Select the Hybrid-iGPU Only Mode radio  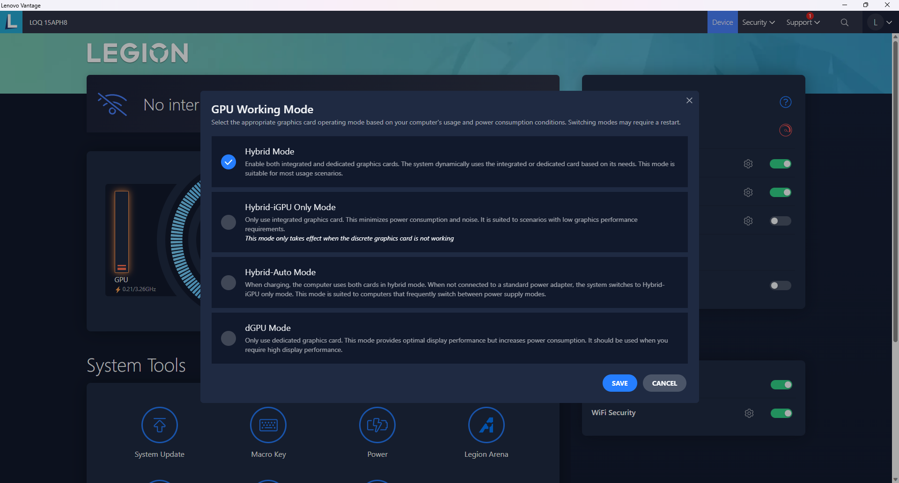[228, 222]
